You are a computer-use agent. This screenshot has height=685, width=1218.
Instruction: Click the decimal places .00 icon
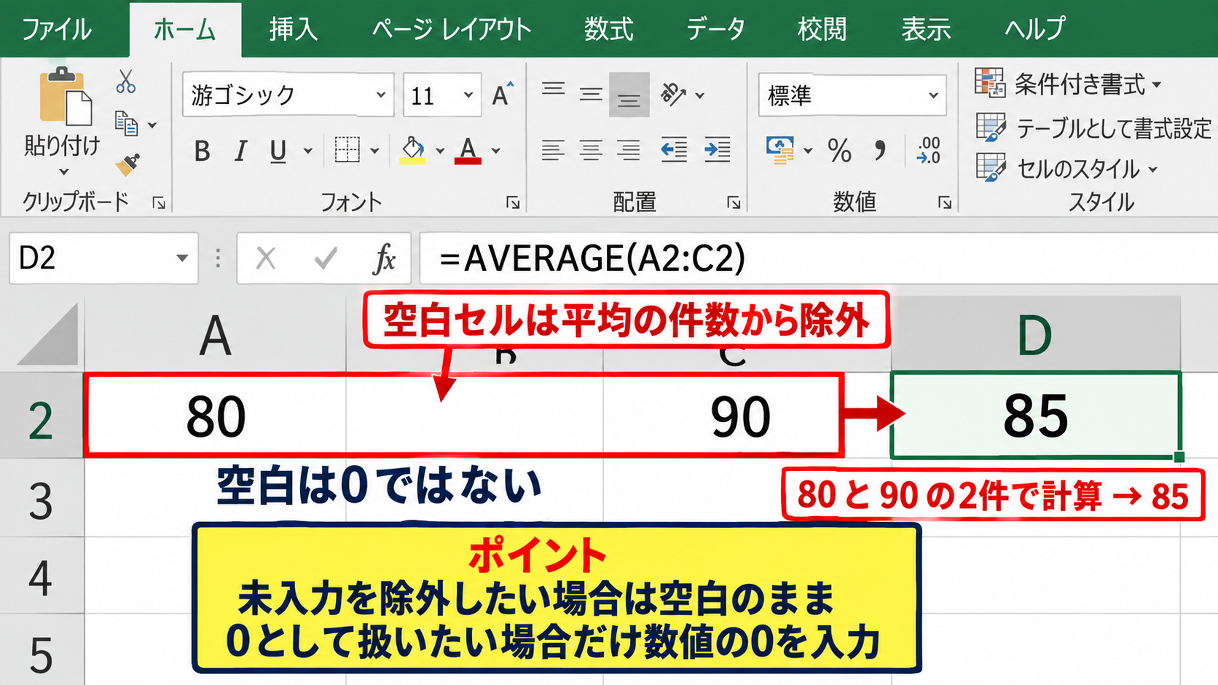[x=929, y=150]
